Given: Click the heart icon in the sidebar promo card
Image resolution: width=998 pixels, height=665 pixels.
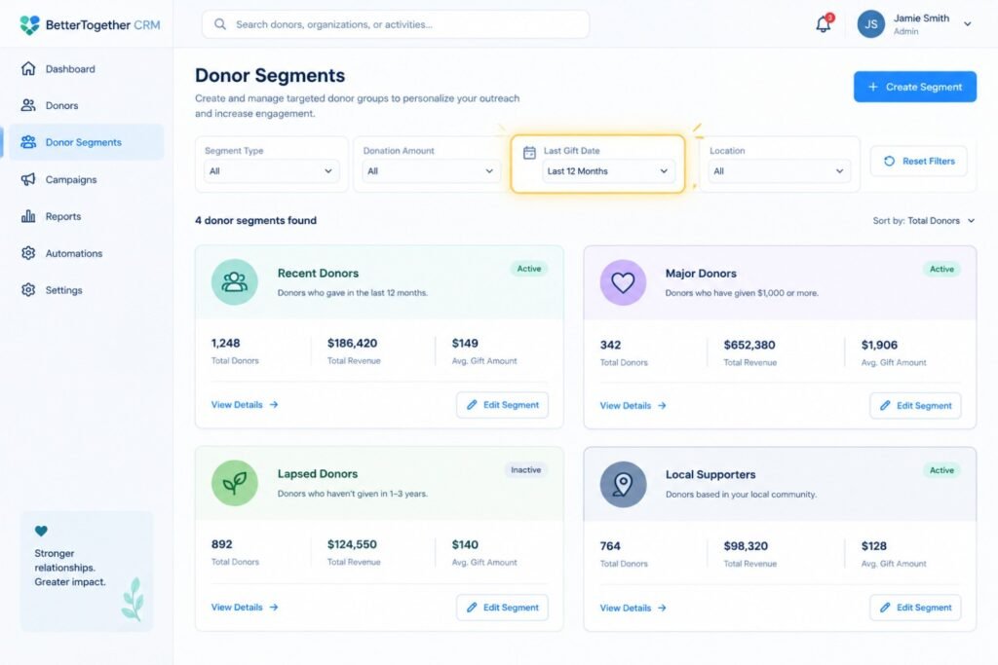Looking at the screenshot, I should 41,531.
